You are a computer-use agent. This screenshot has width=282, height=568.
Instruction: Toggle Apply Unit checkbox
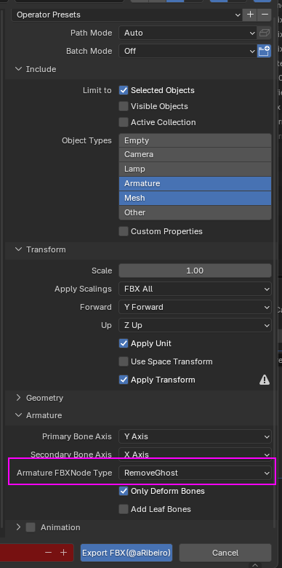(124, 343)
